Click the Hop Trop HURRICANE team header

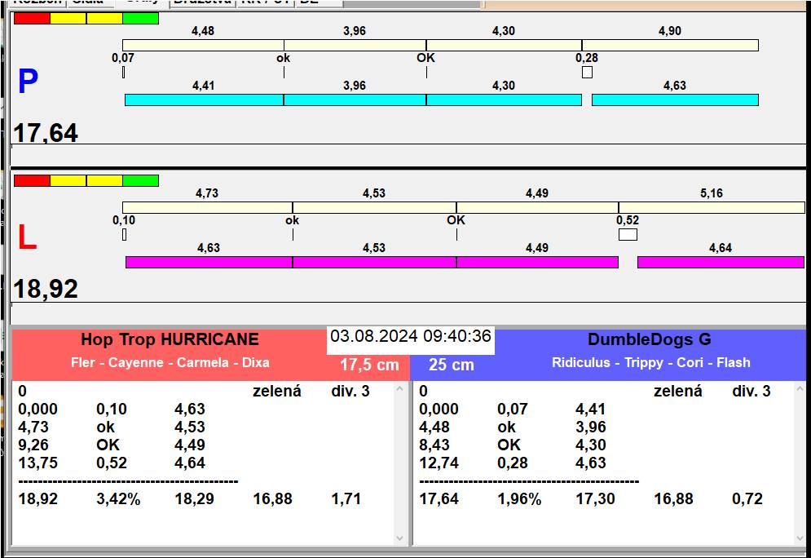(x=170, y=340)
